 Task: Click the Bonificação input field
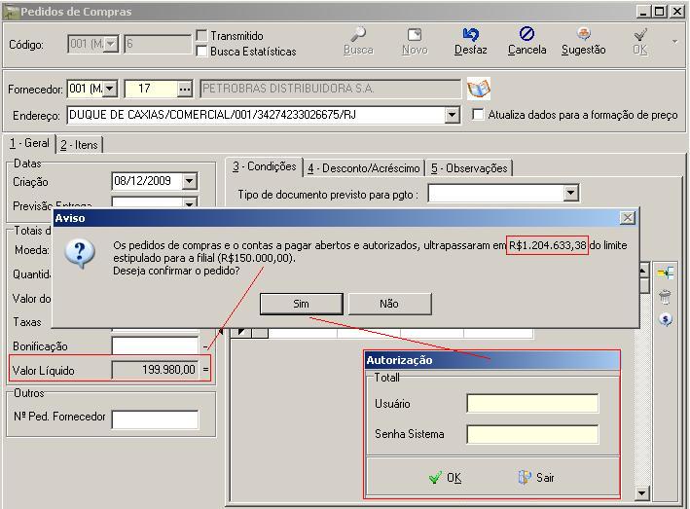click(155, 345)
